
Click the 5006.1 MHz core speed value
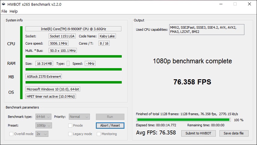[59, 43]
